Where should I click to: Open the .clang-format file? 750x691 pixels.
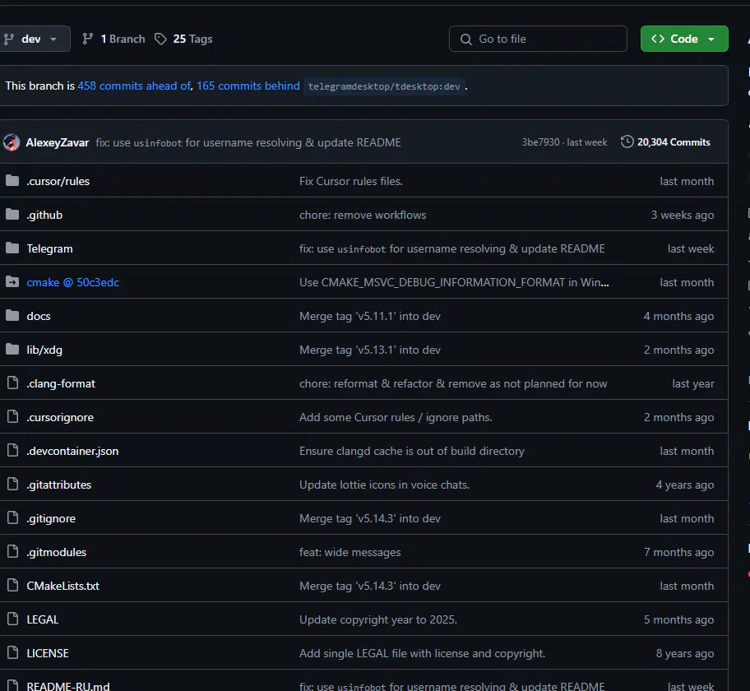coord(61,384)
